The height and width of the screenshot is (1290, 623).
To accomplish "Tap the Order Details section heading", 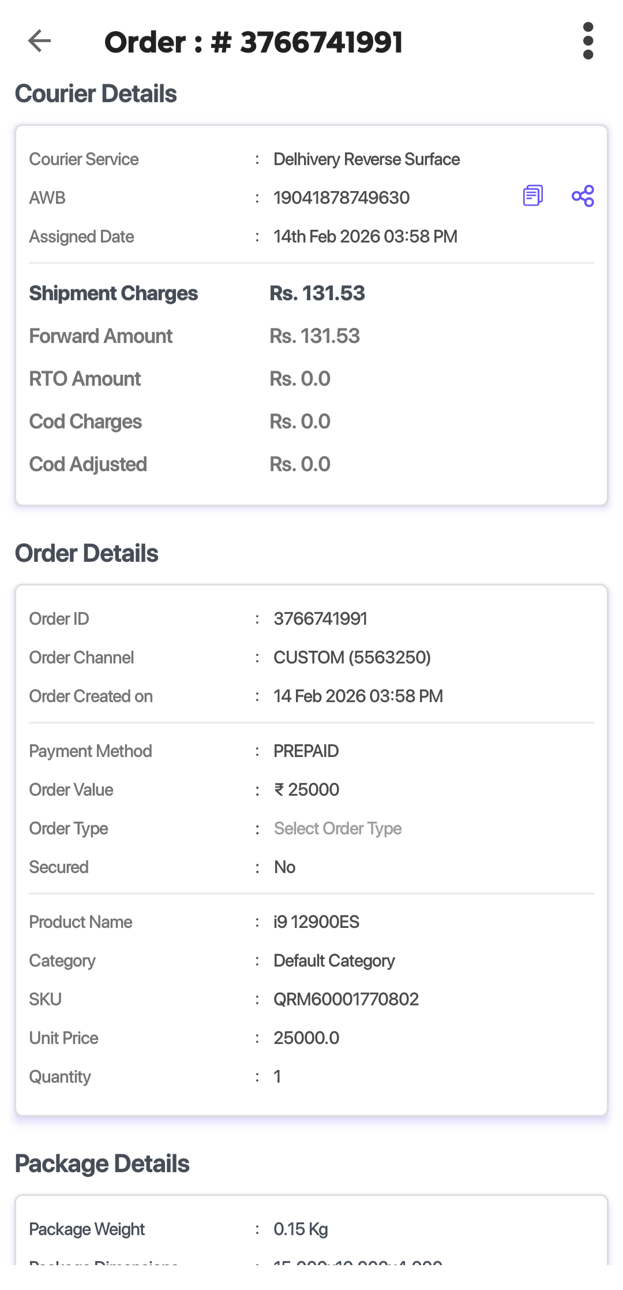I will click(87, 553).
